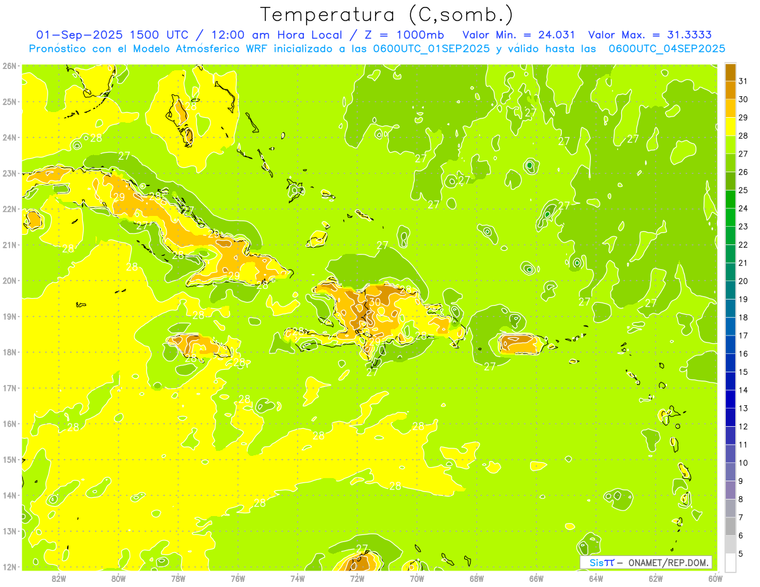Click the 70W longitude label
Viewport: 760px width, 587px height.
(x=417, y=578)
